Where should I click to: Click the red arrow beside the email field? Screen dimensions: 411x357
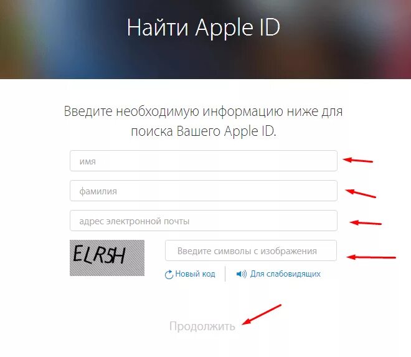point(366,223)
